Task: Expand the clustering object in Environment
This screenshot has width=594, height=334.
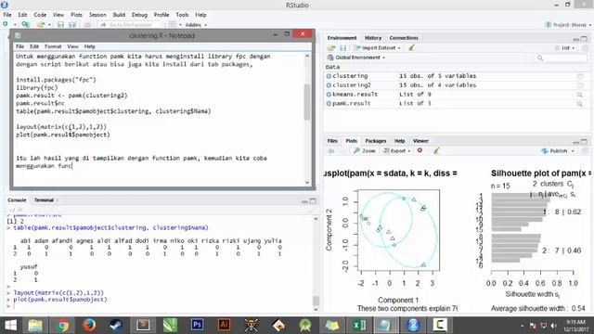Action: (x=329, y=76)
